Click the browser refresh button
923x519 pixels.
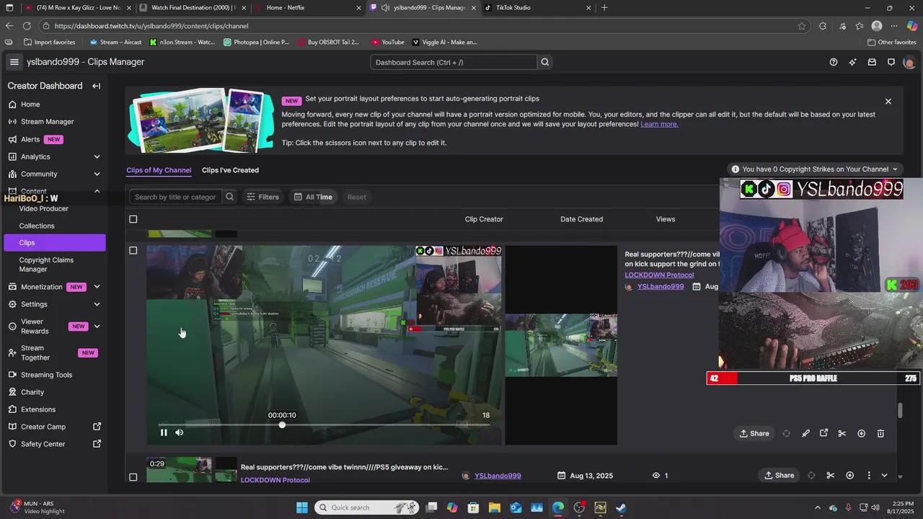click(x=27, y=26)
